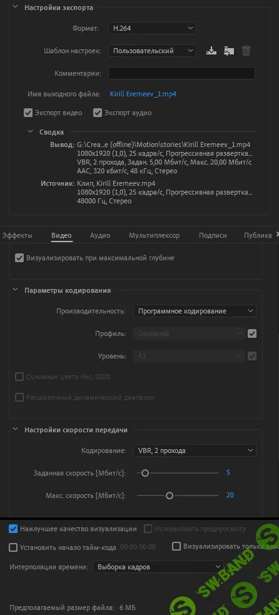This screenshot has width=279, height=615.
Task: Click the target bitrate value 5
Action: pos(228,472)
